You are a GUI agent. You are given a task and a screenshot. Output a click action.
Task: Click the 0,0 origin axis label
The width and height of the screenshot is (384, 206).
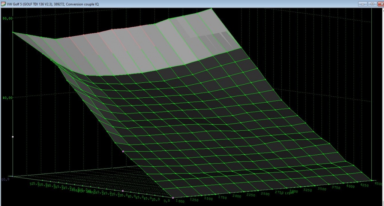166,201
